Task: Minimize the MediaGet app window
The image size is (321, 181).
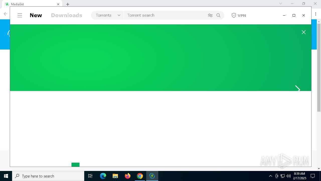Action: click(x=284, y=15)
